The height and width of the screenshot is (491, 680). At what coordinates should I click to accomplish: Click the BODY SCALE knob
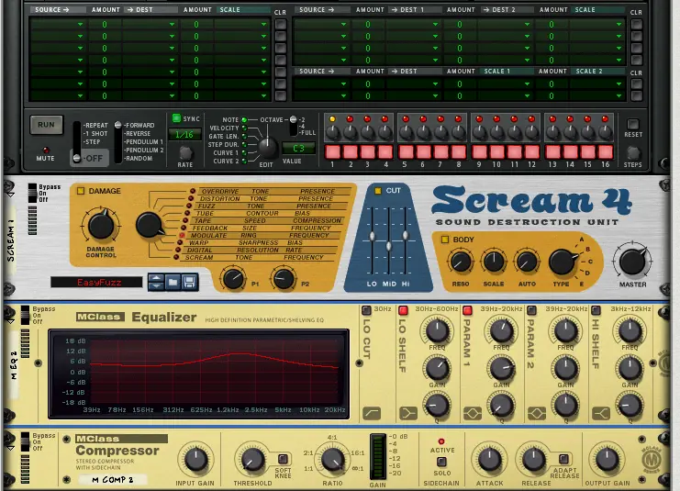494,262
